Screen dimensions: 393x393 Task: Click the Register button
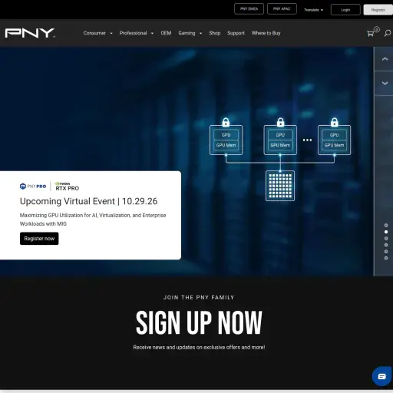click(378, 10)
